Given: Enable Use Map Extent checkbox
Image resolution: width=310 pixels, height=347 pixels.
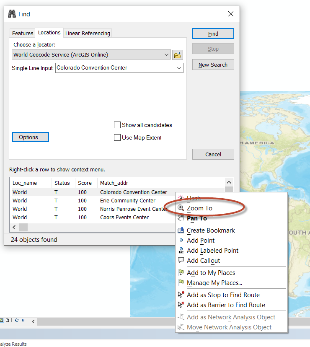Looking at the screenshot, I should 117,137.
